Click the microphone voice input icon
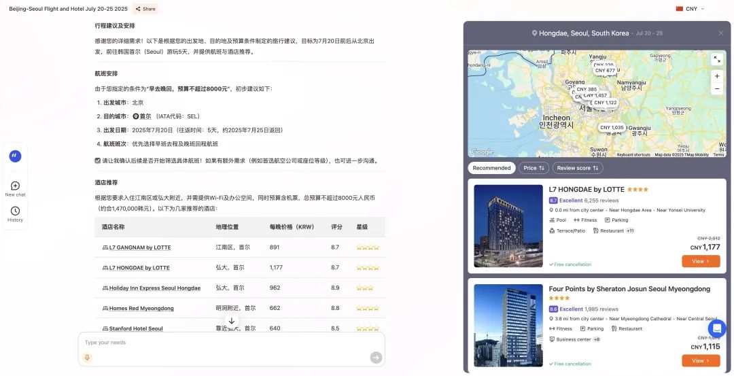Viewport: 734px width, 376px height. click(87, 358)
